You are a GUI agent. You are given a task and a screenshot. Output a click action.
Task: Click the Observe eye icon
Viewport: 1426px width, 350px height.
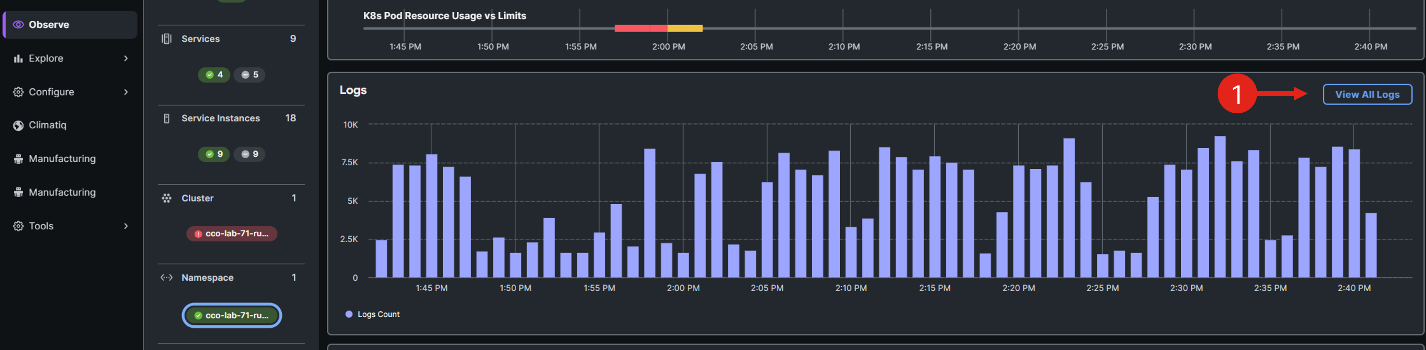(x=18, y=24)
